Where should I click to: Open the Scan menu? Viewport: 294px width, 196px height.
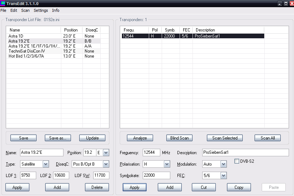pos(25,10)
